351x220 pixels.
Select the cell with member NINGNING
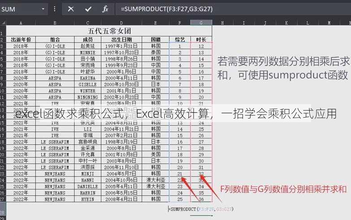(x=87, y=97)
